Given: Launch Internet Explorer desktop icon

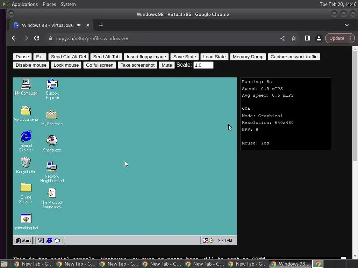Looking at the screenshot, I should (26, 141).
